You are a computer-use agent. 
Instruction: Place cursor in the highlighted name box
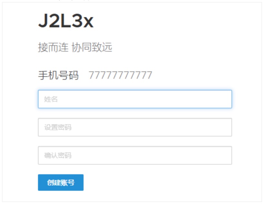click(x=135, y=99)
